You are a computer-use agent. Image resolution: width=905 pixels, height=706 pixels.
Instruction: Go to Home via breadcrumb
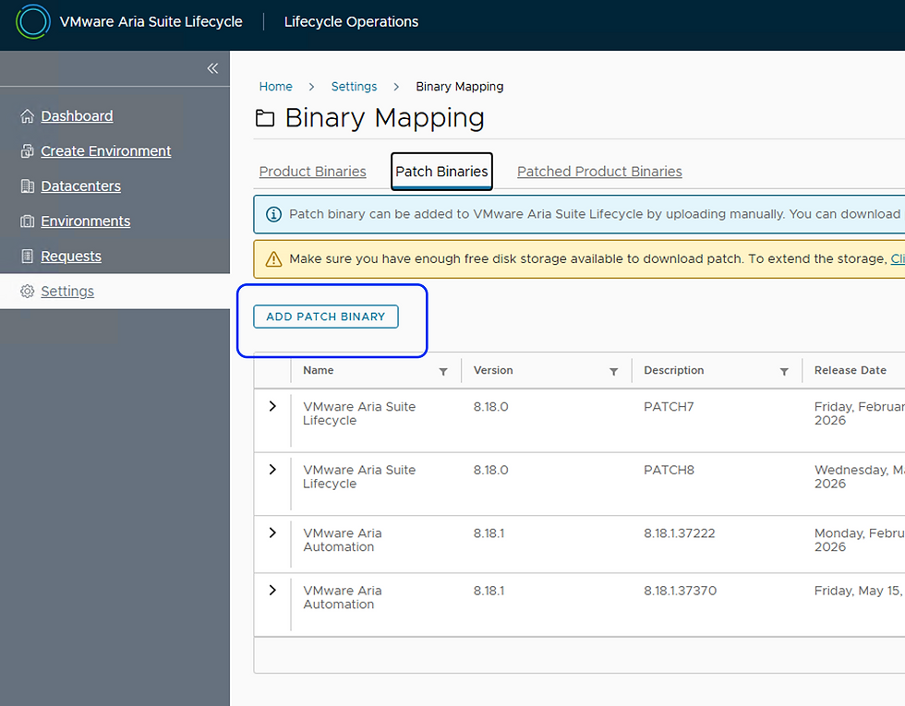pos(275,87)
